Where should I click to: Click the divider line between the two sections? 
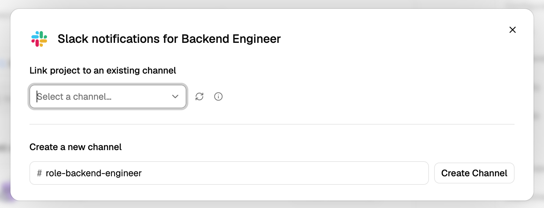pyautogui.click(x=272, y=124)
